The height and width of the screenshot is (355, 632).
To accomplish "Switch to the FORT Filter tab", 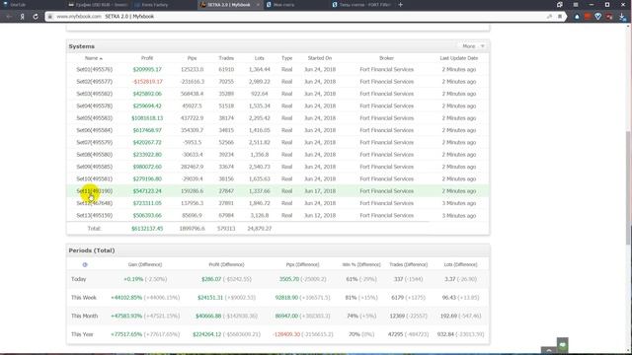I will 362,5.
